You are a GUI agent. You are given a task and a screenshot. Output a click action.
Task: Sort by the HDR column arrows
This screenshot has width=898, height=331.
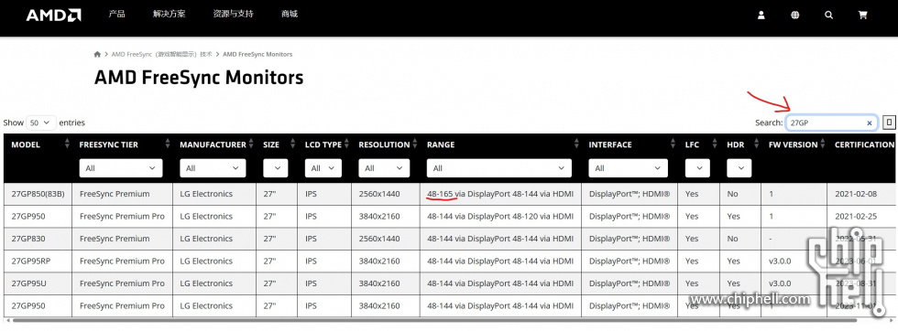click(x=757, y=144)
